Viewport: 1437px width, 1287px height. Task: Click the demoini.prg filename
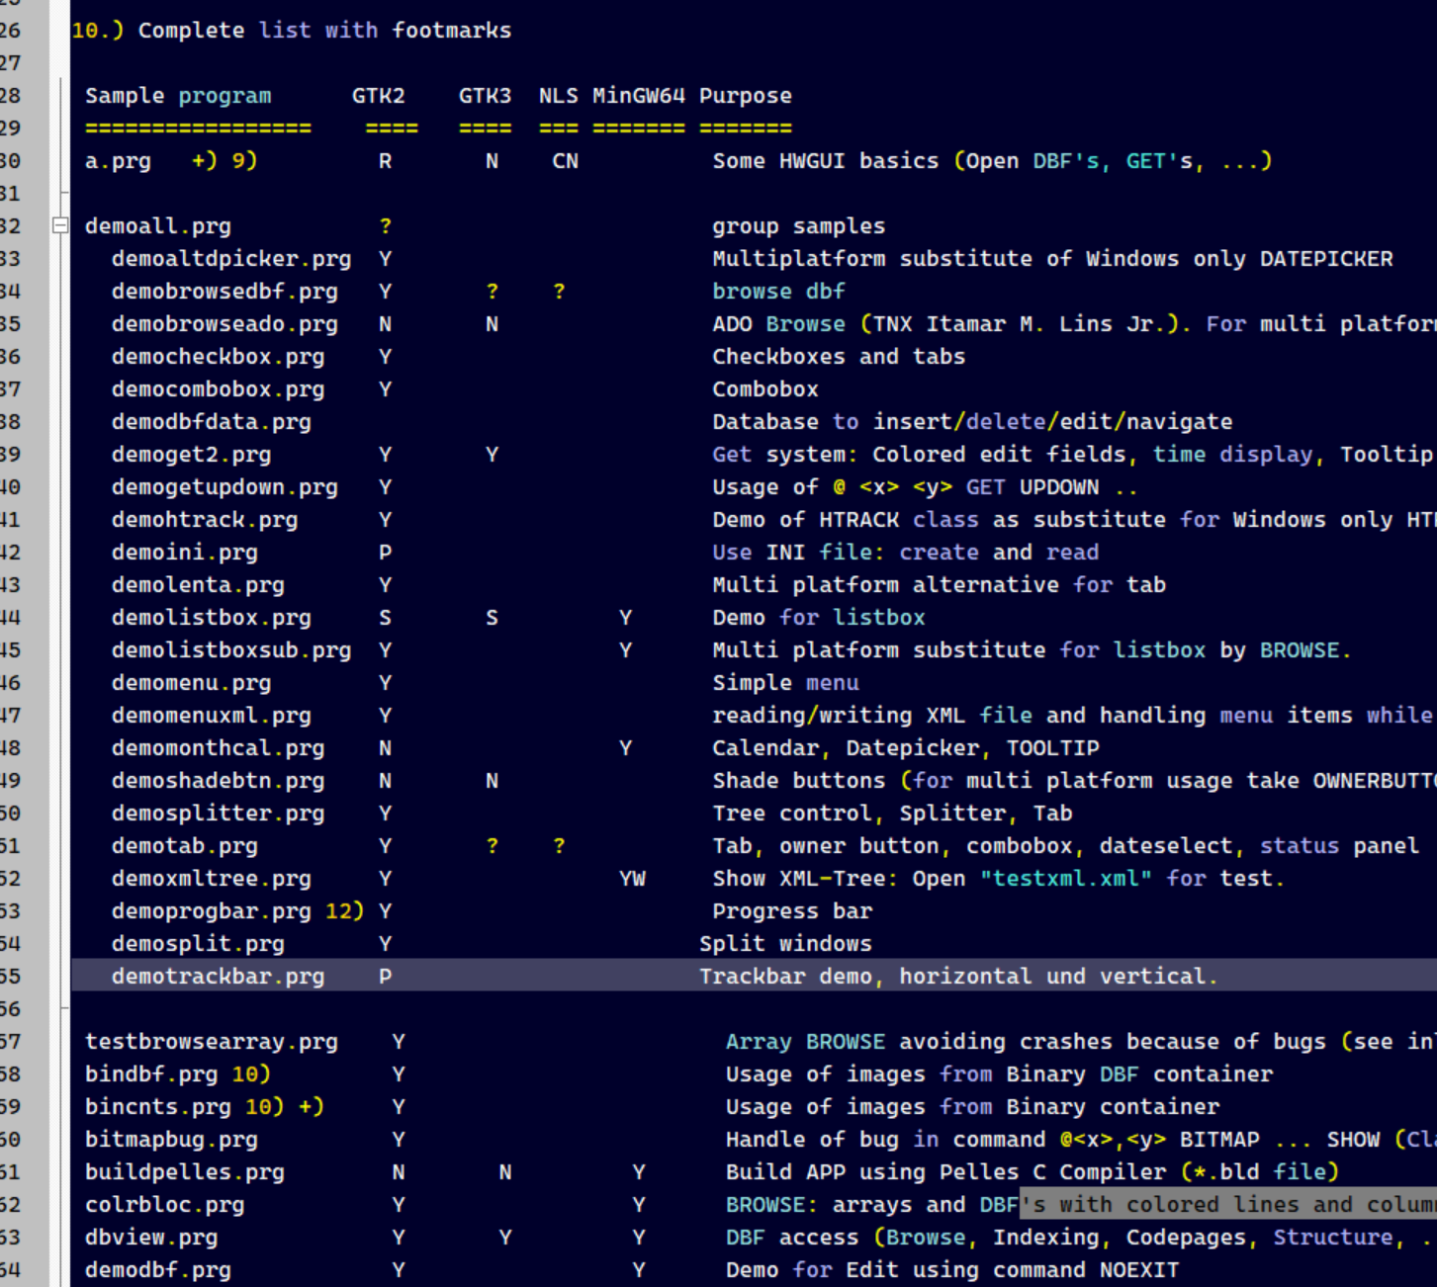[x=184, y=552]
